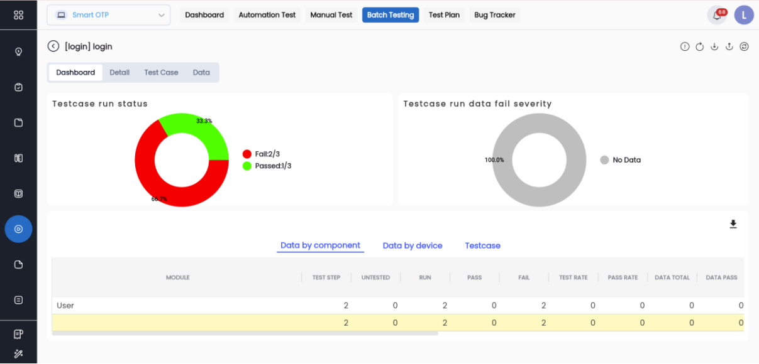Viewport: 759px width, 364px height.
Task: Click the magic wand icon in sidebar
Action: pos(18,353)
